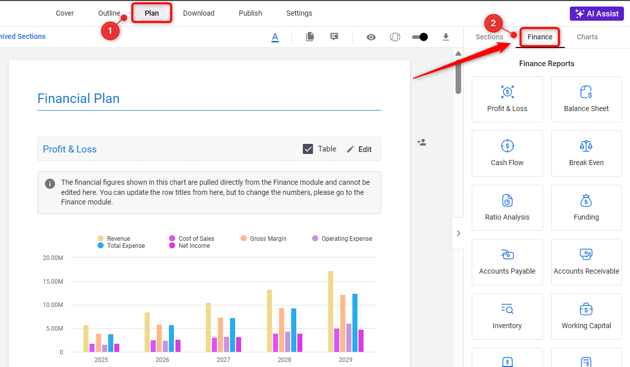Image resolution: width=630 pixels, height=367 pixels.
Task: Click the AI Assist button
Action: 597,14
